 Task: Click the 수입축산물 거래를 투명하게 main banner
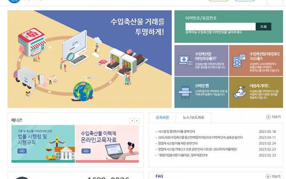point(89,59)
